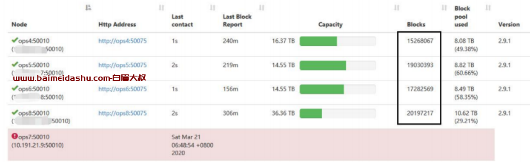530x162 pixels.
Task: Visit the http://ops8:50075 address link
Action: (123, 113)
